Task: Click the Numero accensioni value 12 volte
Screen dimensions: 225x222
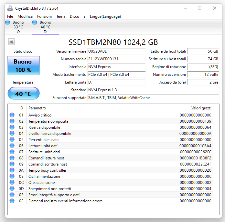Action: coord(203,75)
